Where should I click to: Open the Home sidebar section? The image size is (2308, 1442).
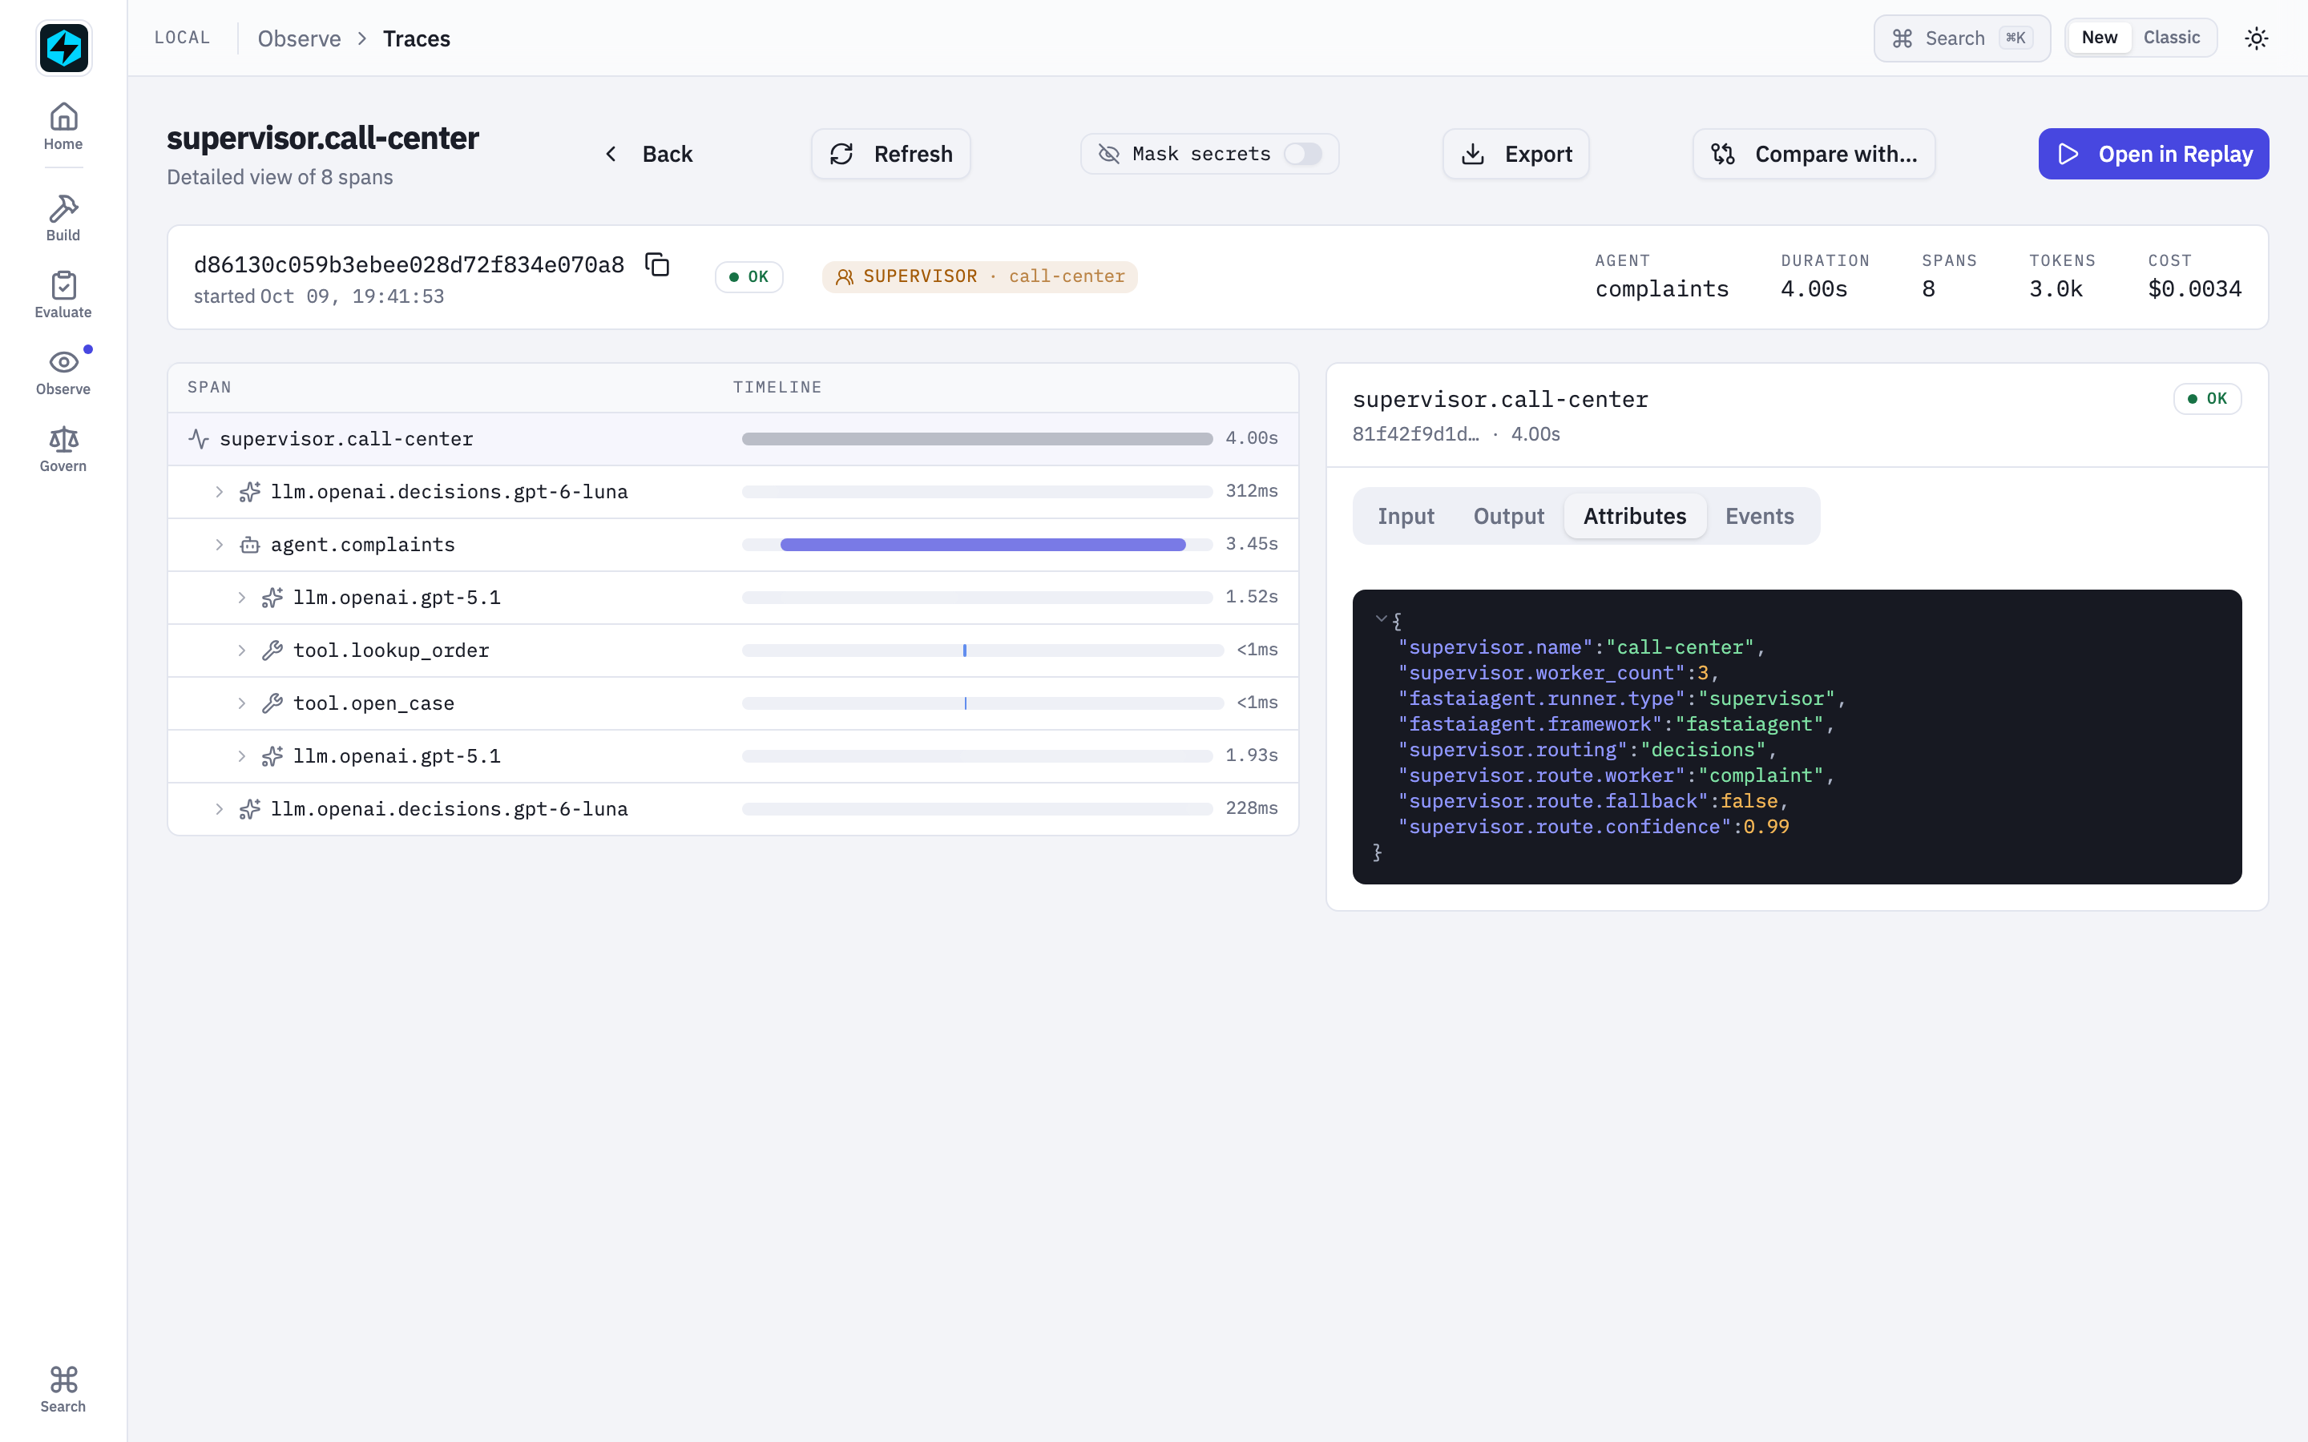[x=63, y=127]
